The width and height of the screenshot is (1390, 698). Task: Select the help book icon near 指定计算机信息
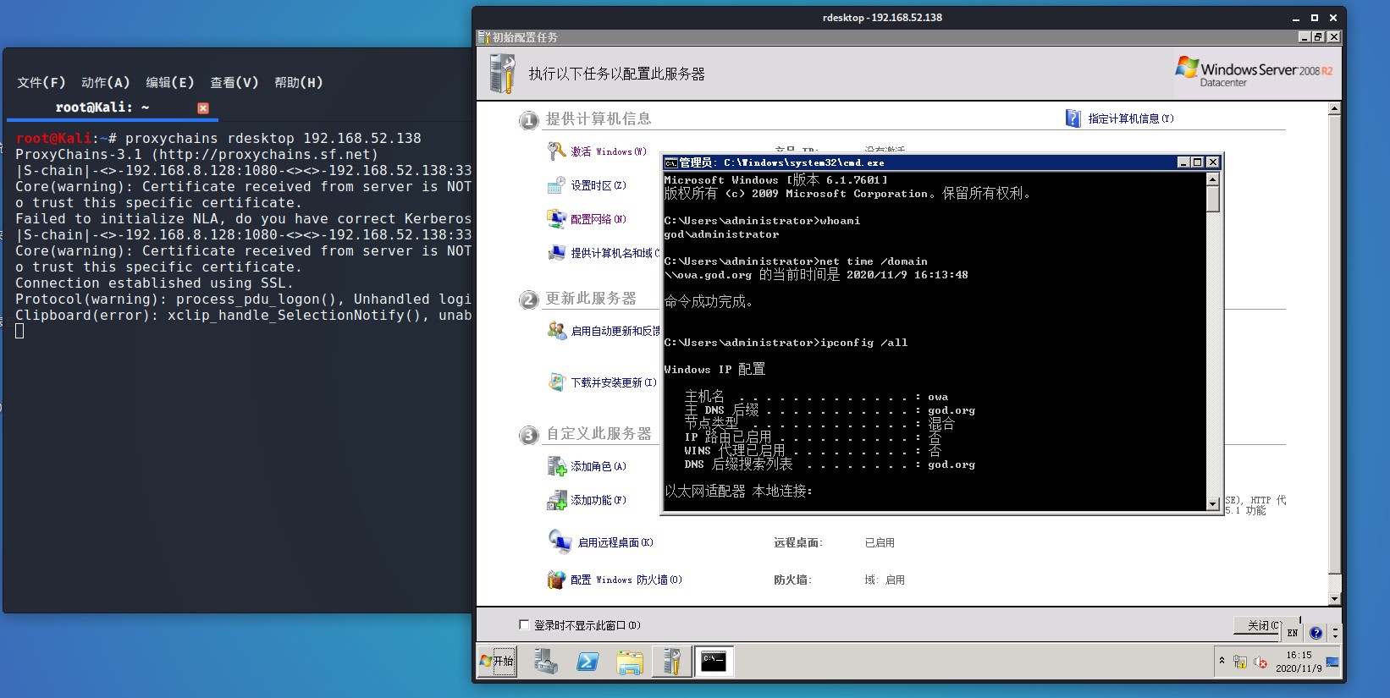coord(1073,118)
